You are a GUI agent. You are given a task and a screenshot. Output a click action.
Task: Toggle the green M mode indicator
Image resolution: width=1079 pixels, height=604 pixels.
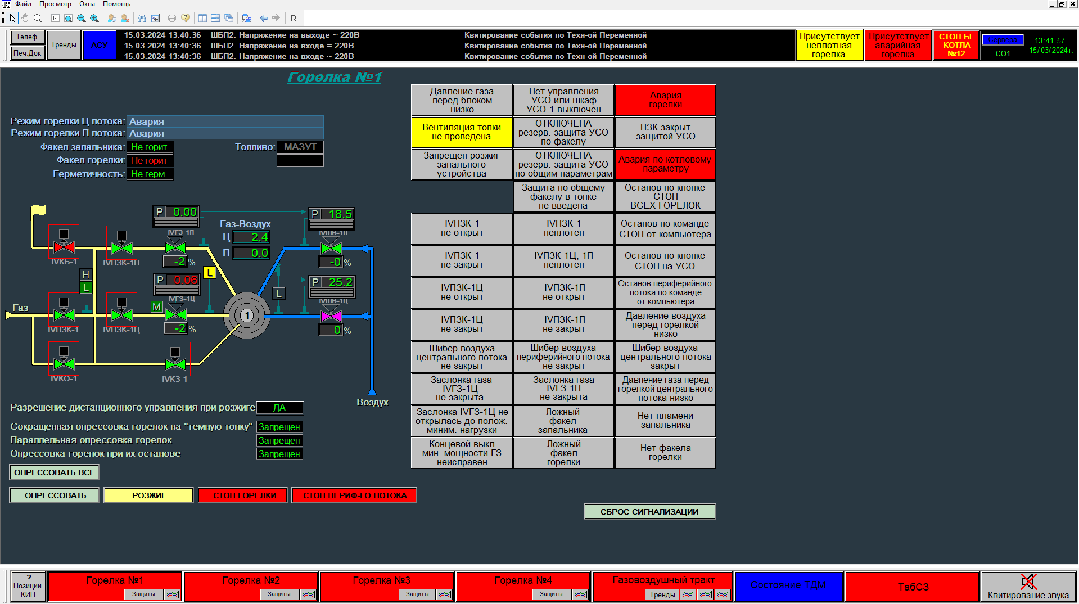click(156, 307)
